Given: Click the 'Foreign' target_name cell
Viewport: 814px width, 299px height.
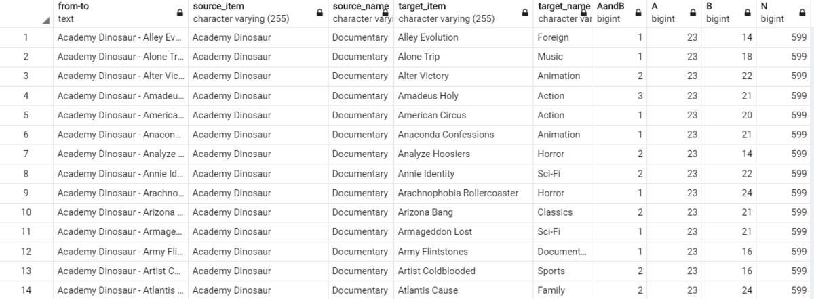Looking at the screenshot, I should click(x=562, y=37).
